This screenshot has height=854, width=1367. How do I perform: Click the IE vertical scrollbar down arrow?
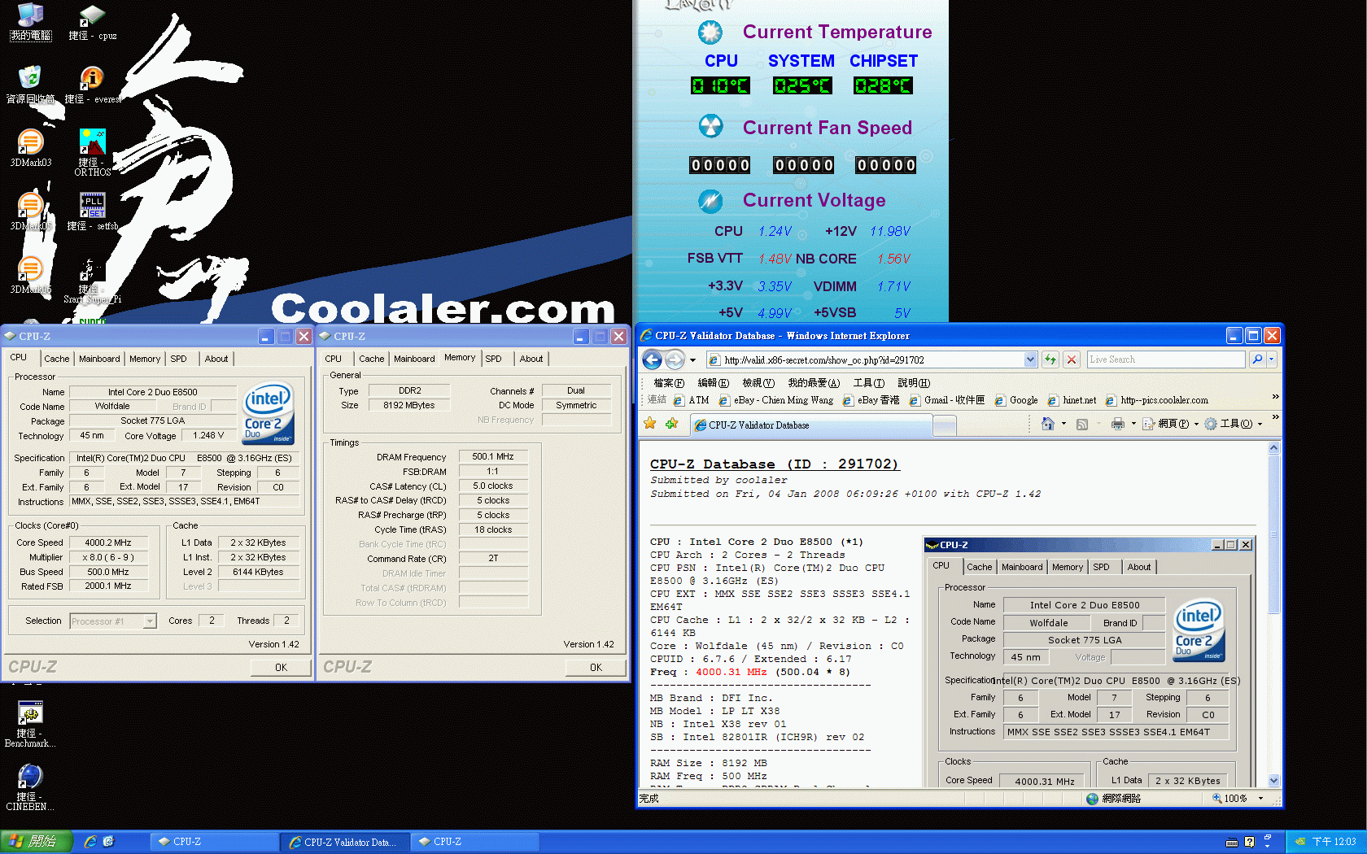tap(1273, 781)
